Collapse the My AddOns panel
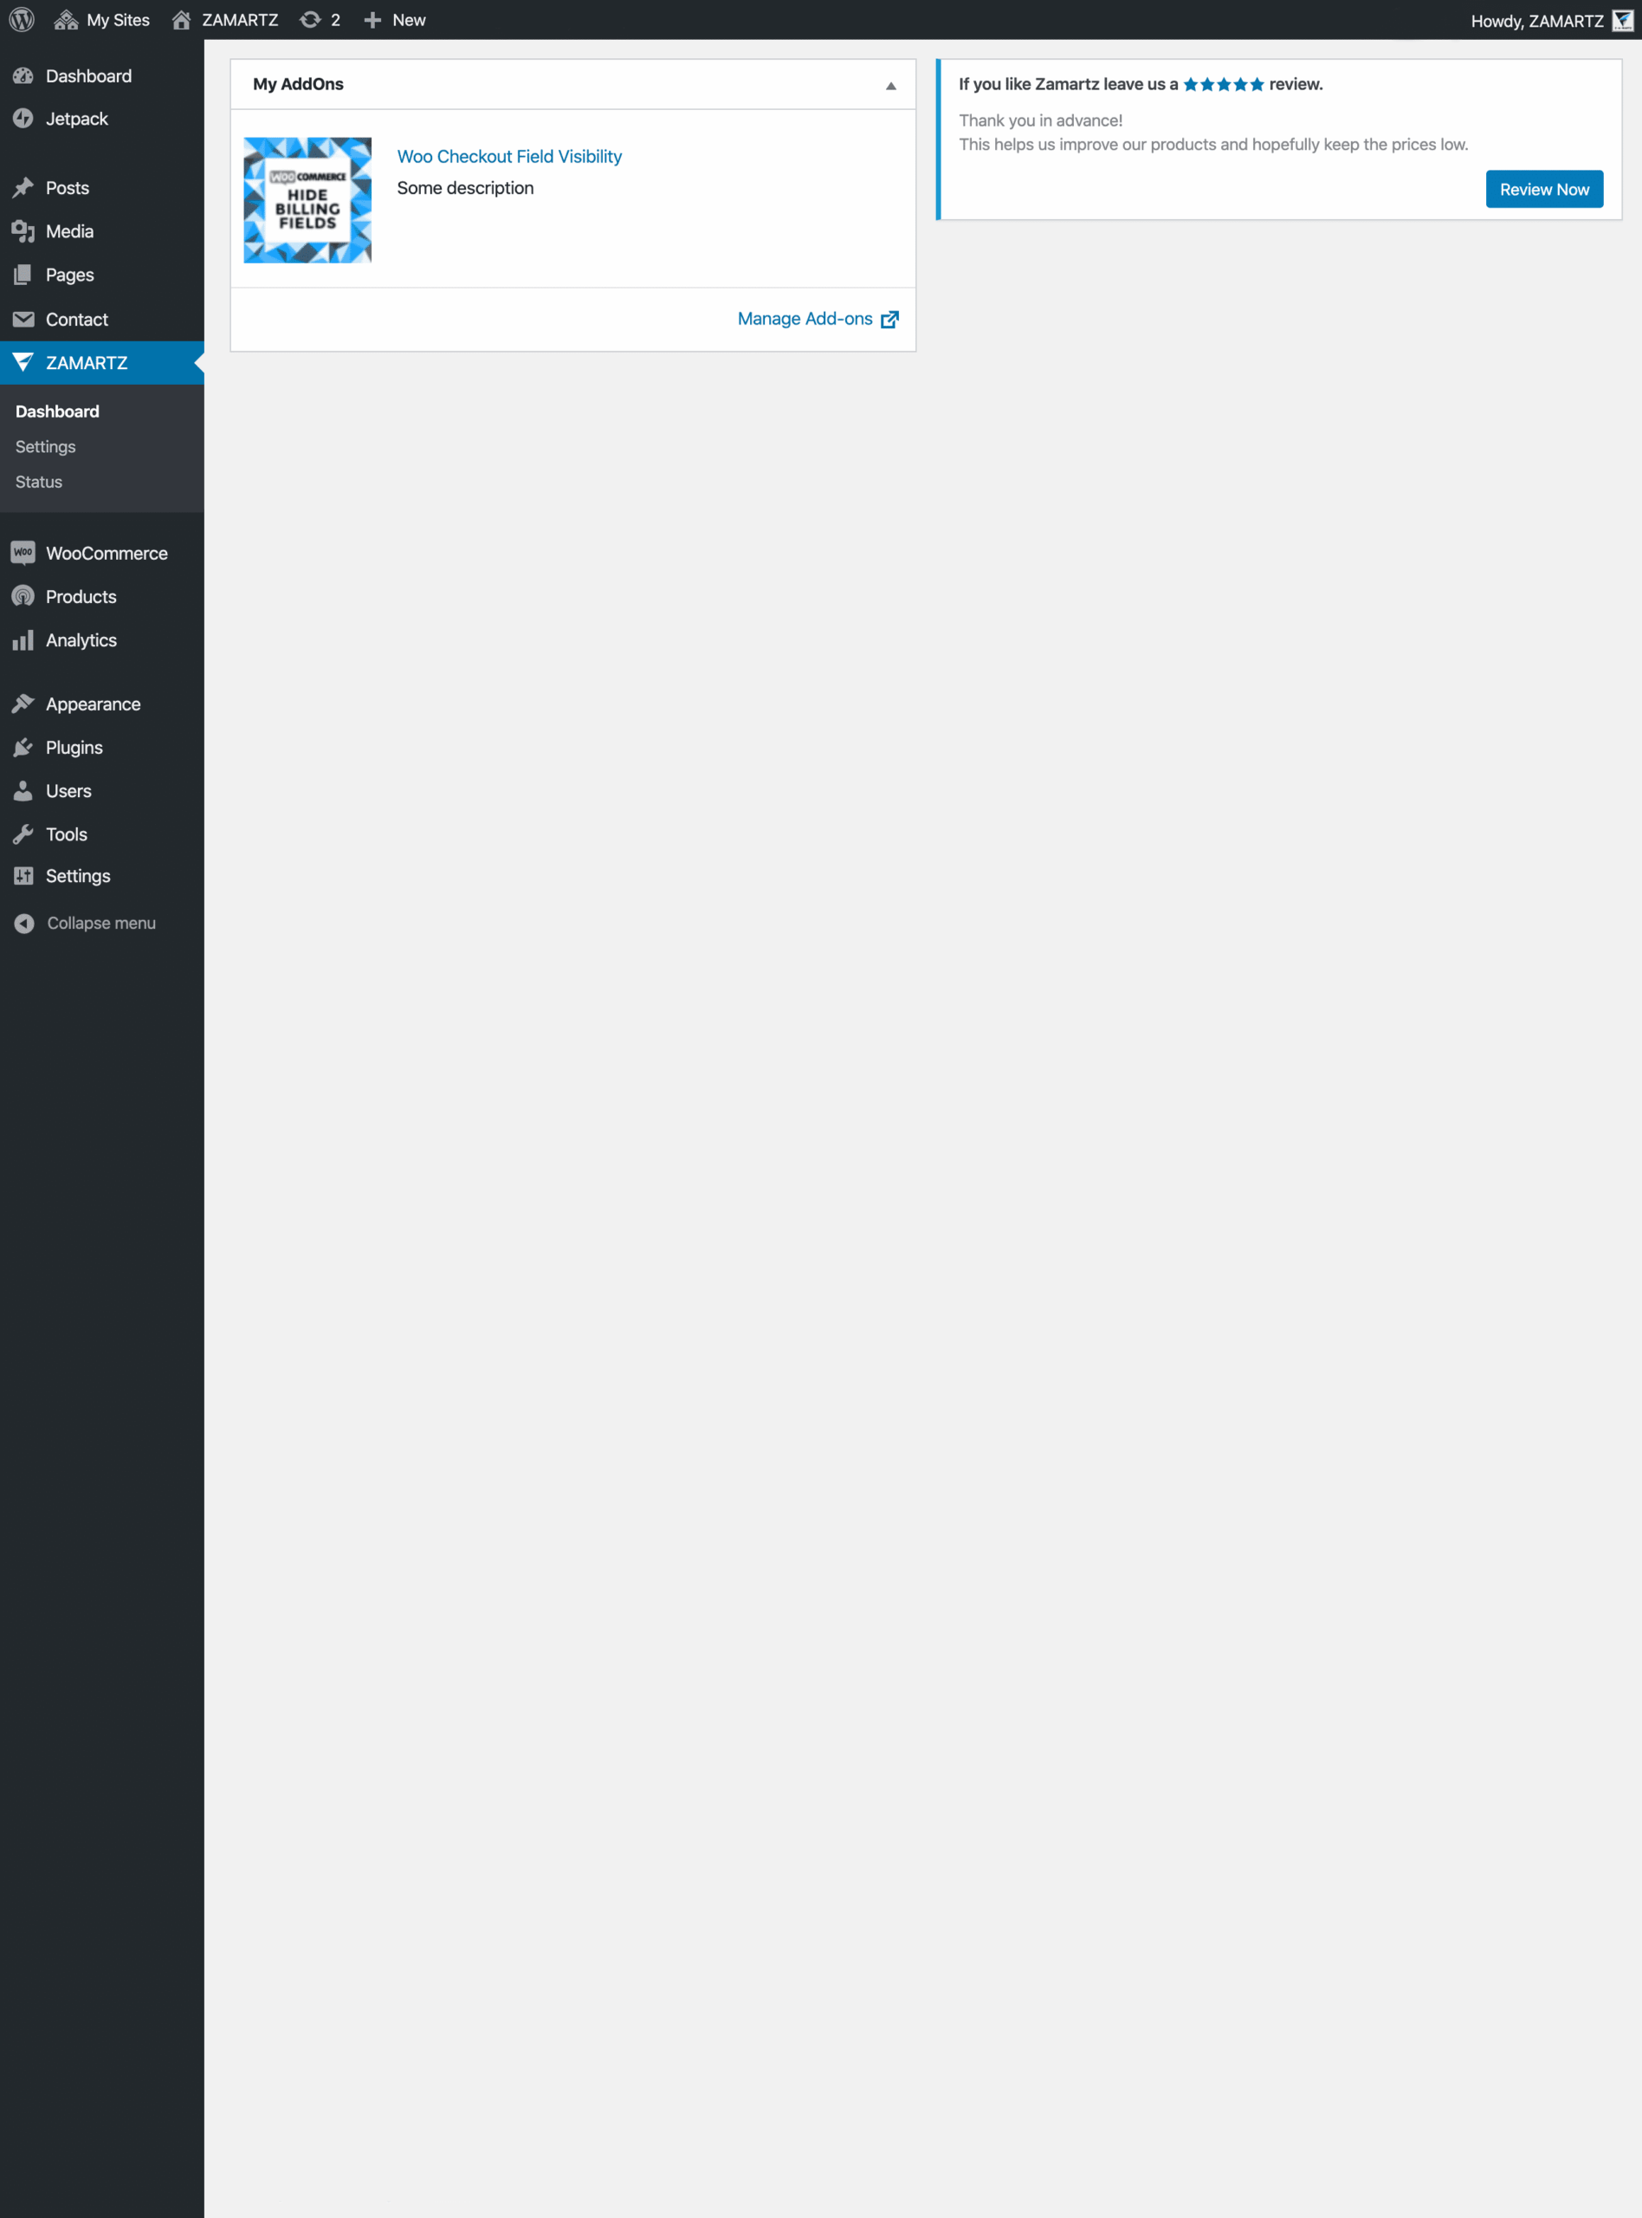Image resolution: width=1642 pixels, height=2218 pixels. pos(889,85)
